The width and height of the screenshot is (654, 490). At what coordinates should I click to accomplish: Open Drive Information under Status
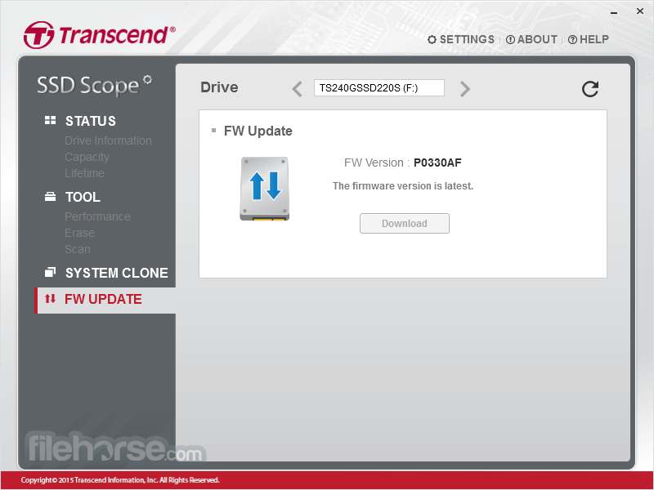tap(108, 140)
